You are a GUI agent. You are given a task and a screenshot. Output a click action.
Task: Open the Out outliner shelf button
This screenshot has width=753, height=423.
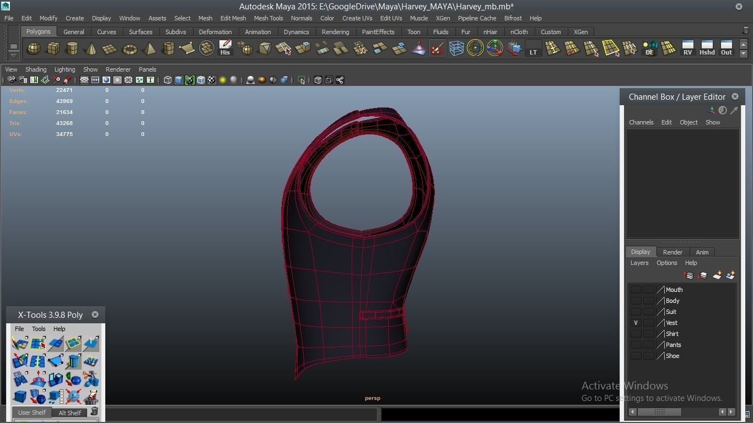[727, 48]
